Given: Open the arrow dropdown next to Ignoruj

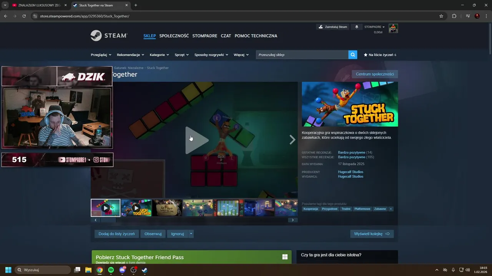Looking at the screenshot, I should (x=191, y=233).
